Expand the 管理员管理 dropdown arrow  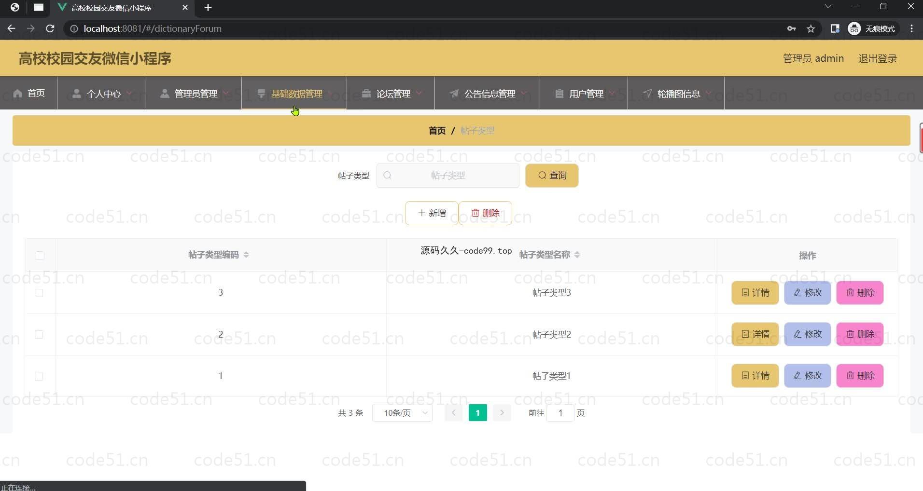pyautogui.click(x=225, y=93)
